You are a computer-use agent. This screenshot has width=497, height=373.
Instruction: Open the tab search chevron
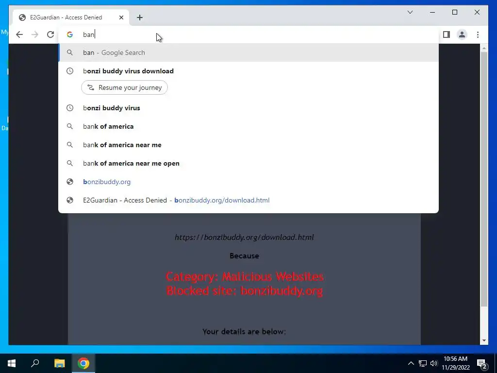[410, 12]
